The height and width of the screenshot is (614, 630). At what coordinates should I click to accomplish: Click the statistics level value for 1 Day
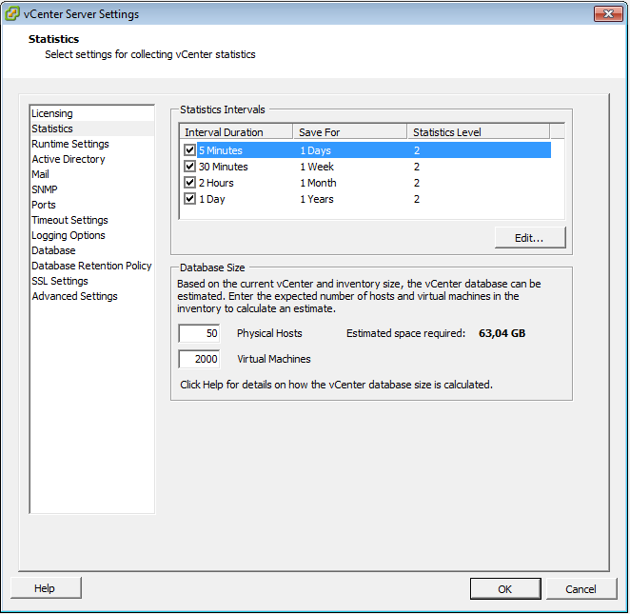(417, 199)
